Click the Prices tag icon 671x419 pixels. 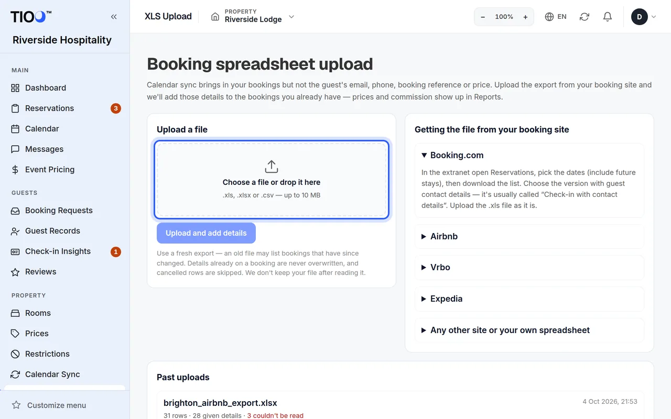(15, 334)
